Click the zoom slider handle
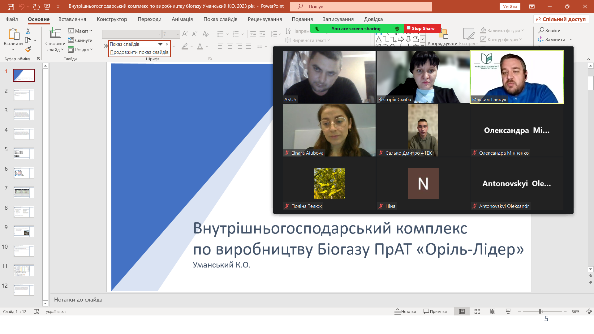This screenshot has height=334, width=594. point(540,311)
